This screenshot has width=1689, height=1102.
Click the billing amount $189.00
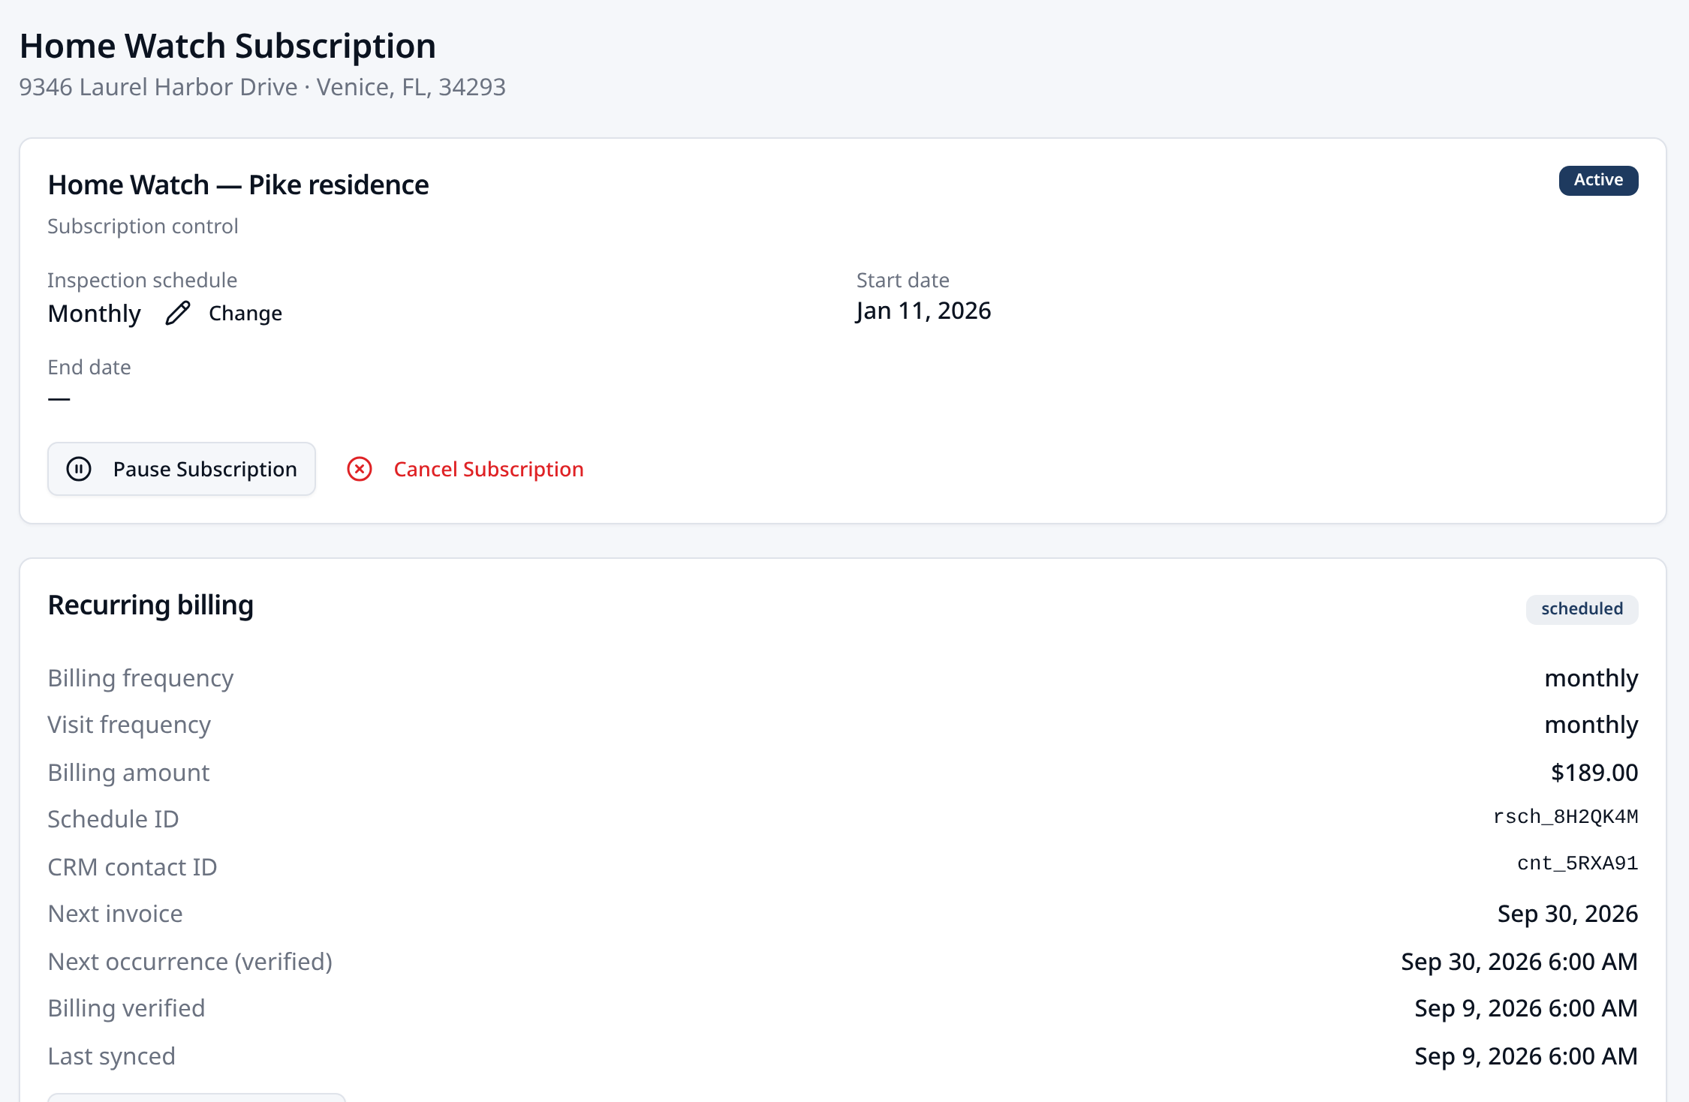1594,772
